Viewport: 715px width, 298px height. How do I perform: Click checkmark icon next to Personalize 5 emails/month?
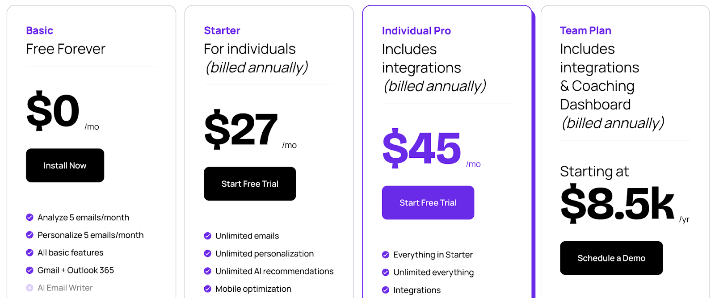[30, 235]
